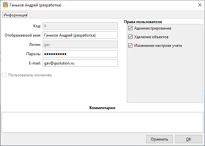Click the E-mail: label text
The width and height of the screenshot is (205, 146).
click(x=34, y=63)
